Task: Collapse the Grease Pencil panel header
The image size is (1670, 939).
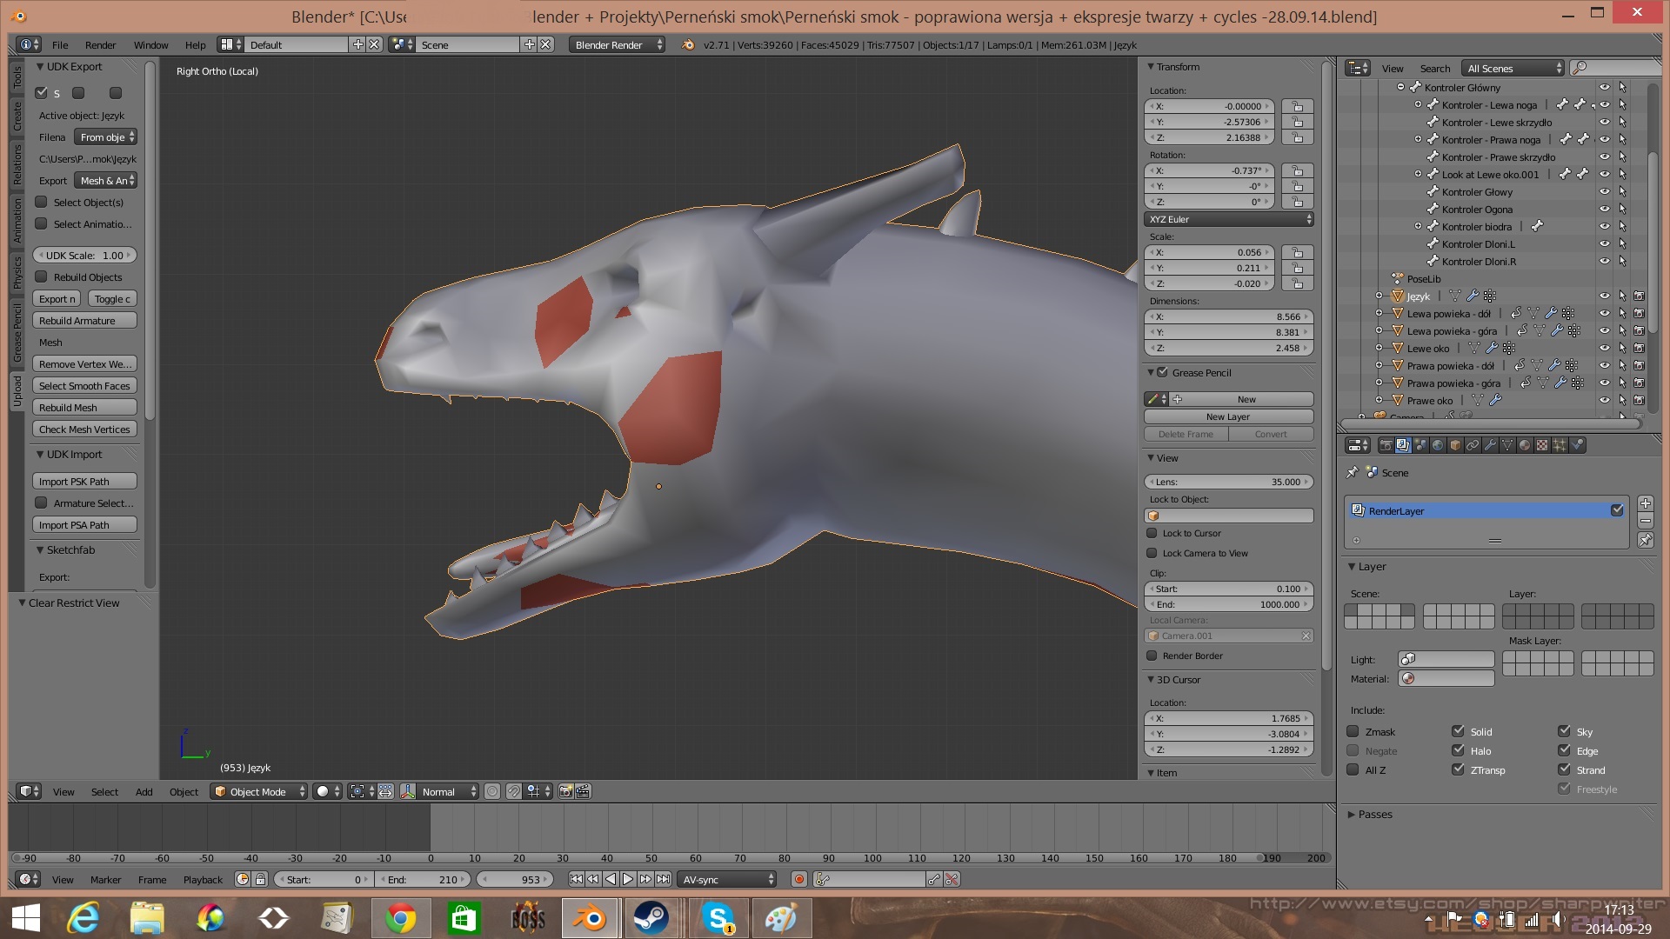Action: click(1151, 373)
